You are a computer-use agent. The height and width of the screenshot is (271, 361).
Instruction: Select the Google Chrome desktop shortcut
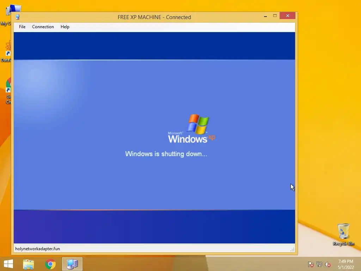[8, 91]
